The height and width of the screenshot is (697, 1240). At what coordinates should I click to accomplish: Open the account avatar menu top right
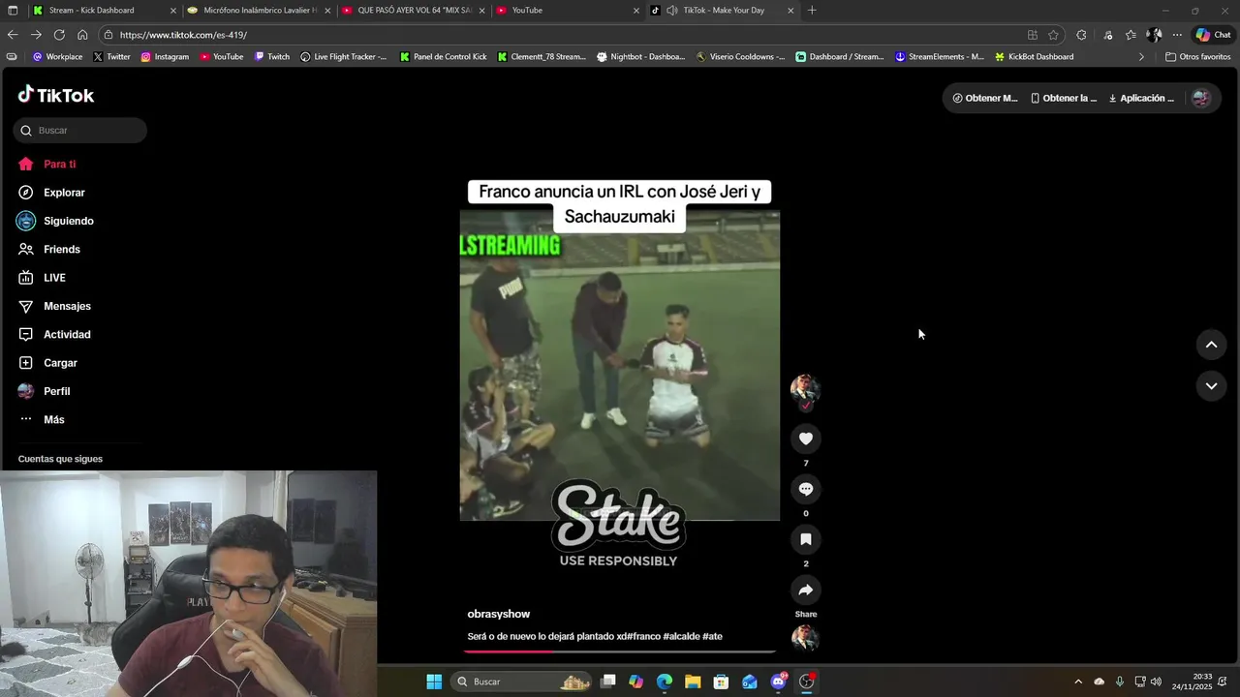[1200, 98]
